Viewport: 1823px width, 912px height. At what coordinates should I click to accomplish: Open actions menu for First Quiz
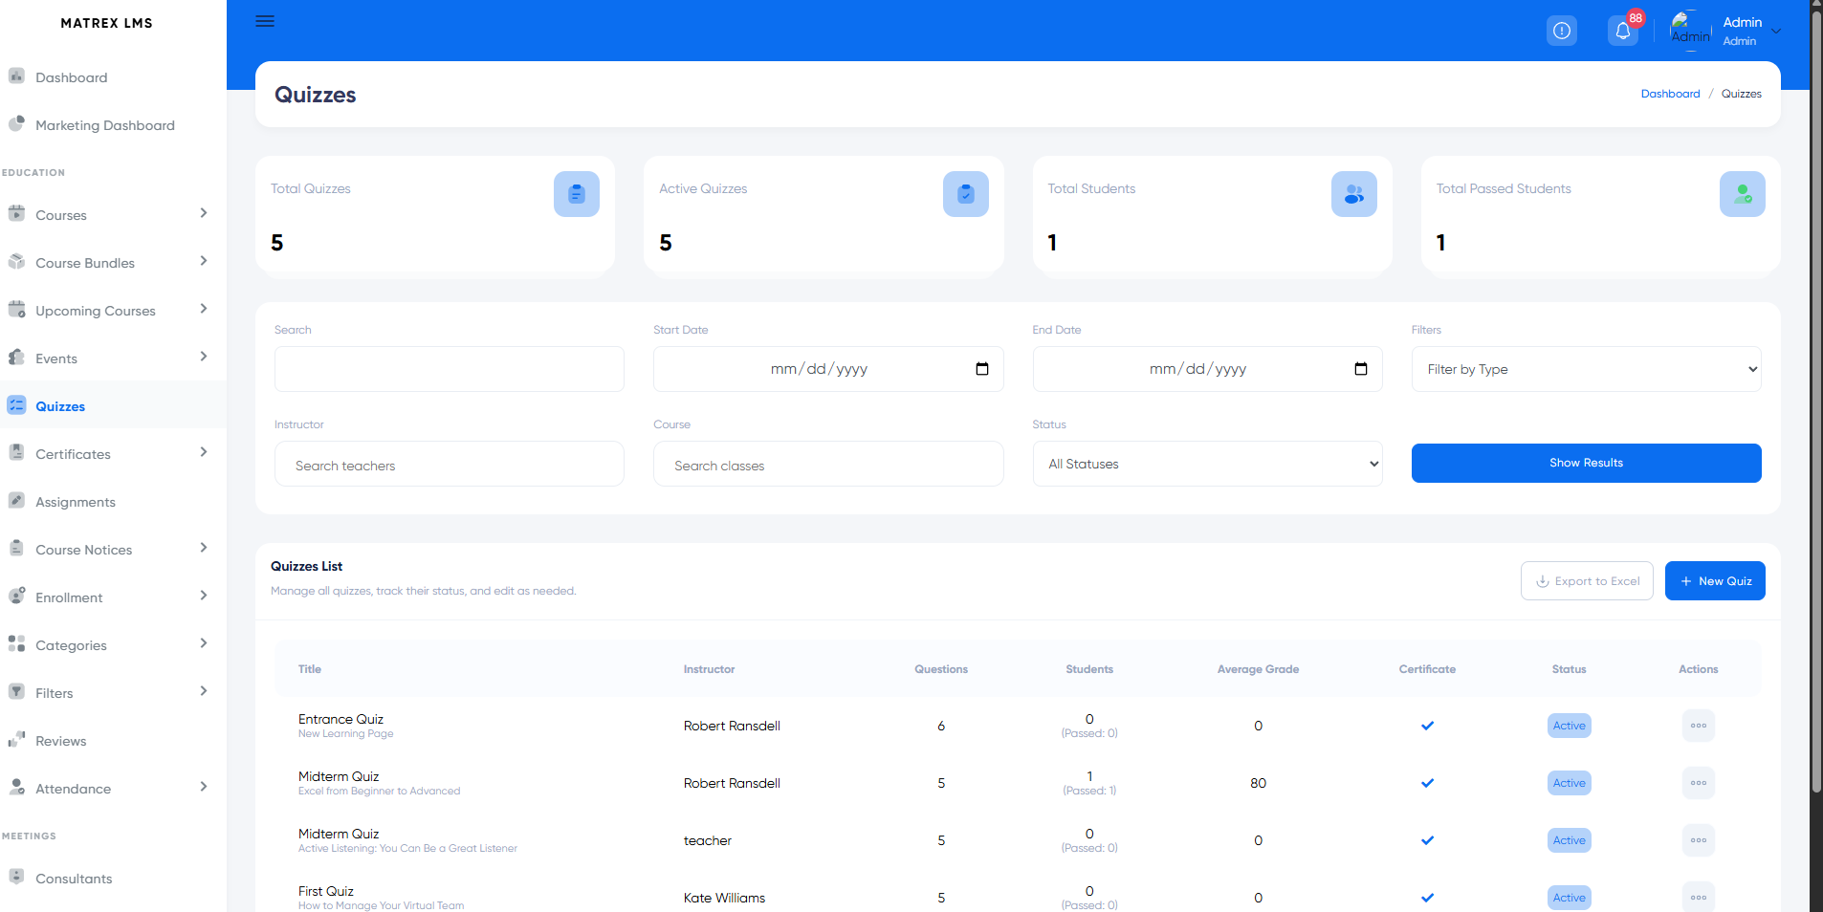tap(1699, 898)
